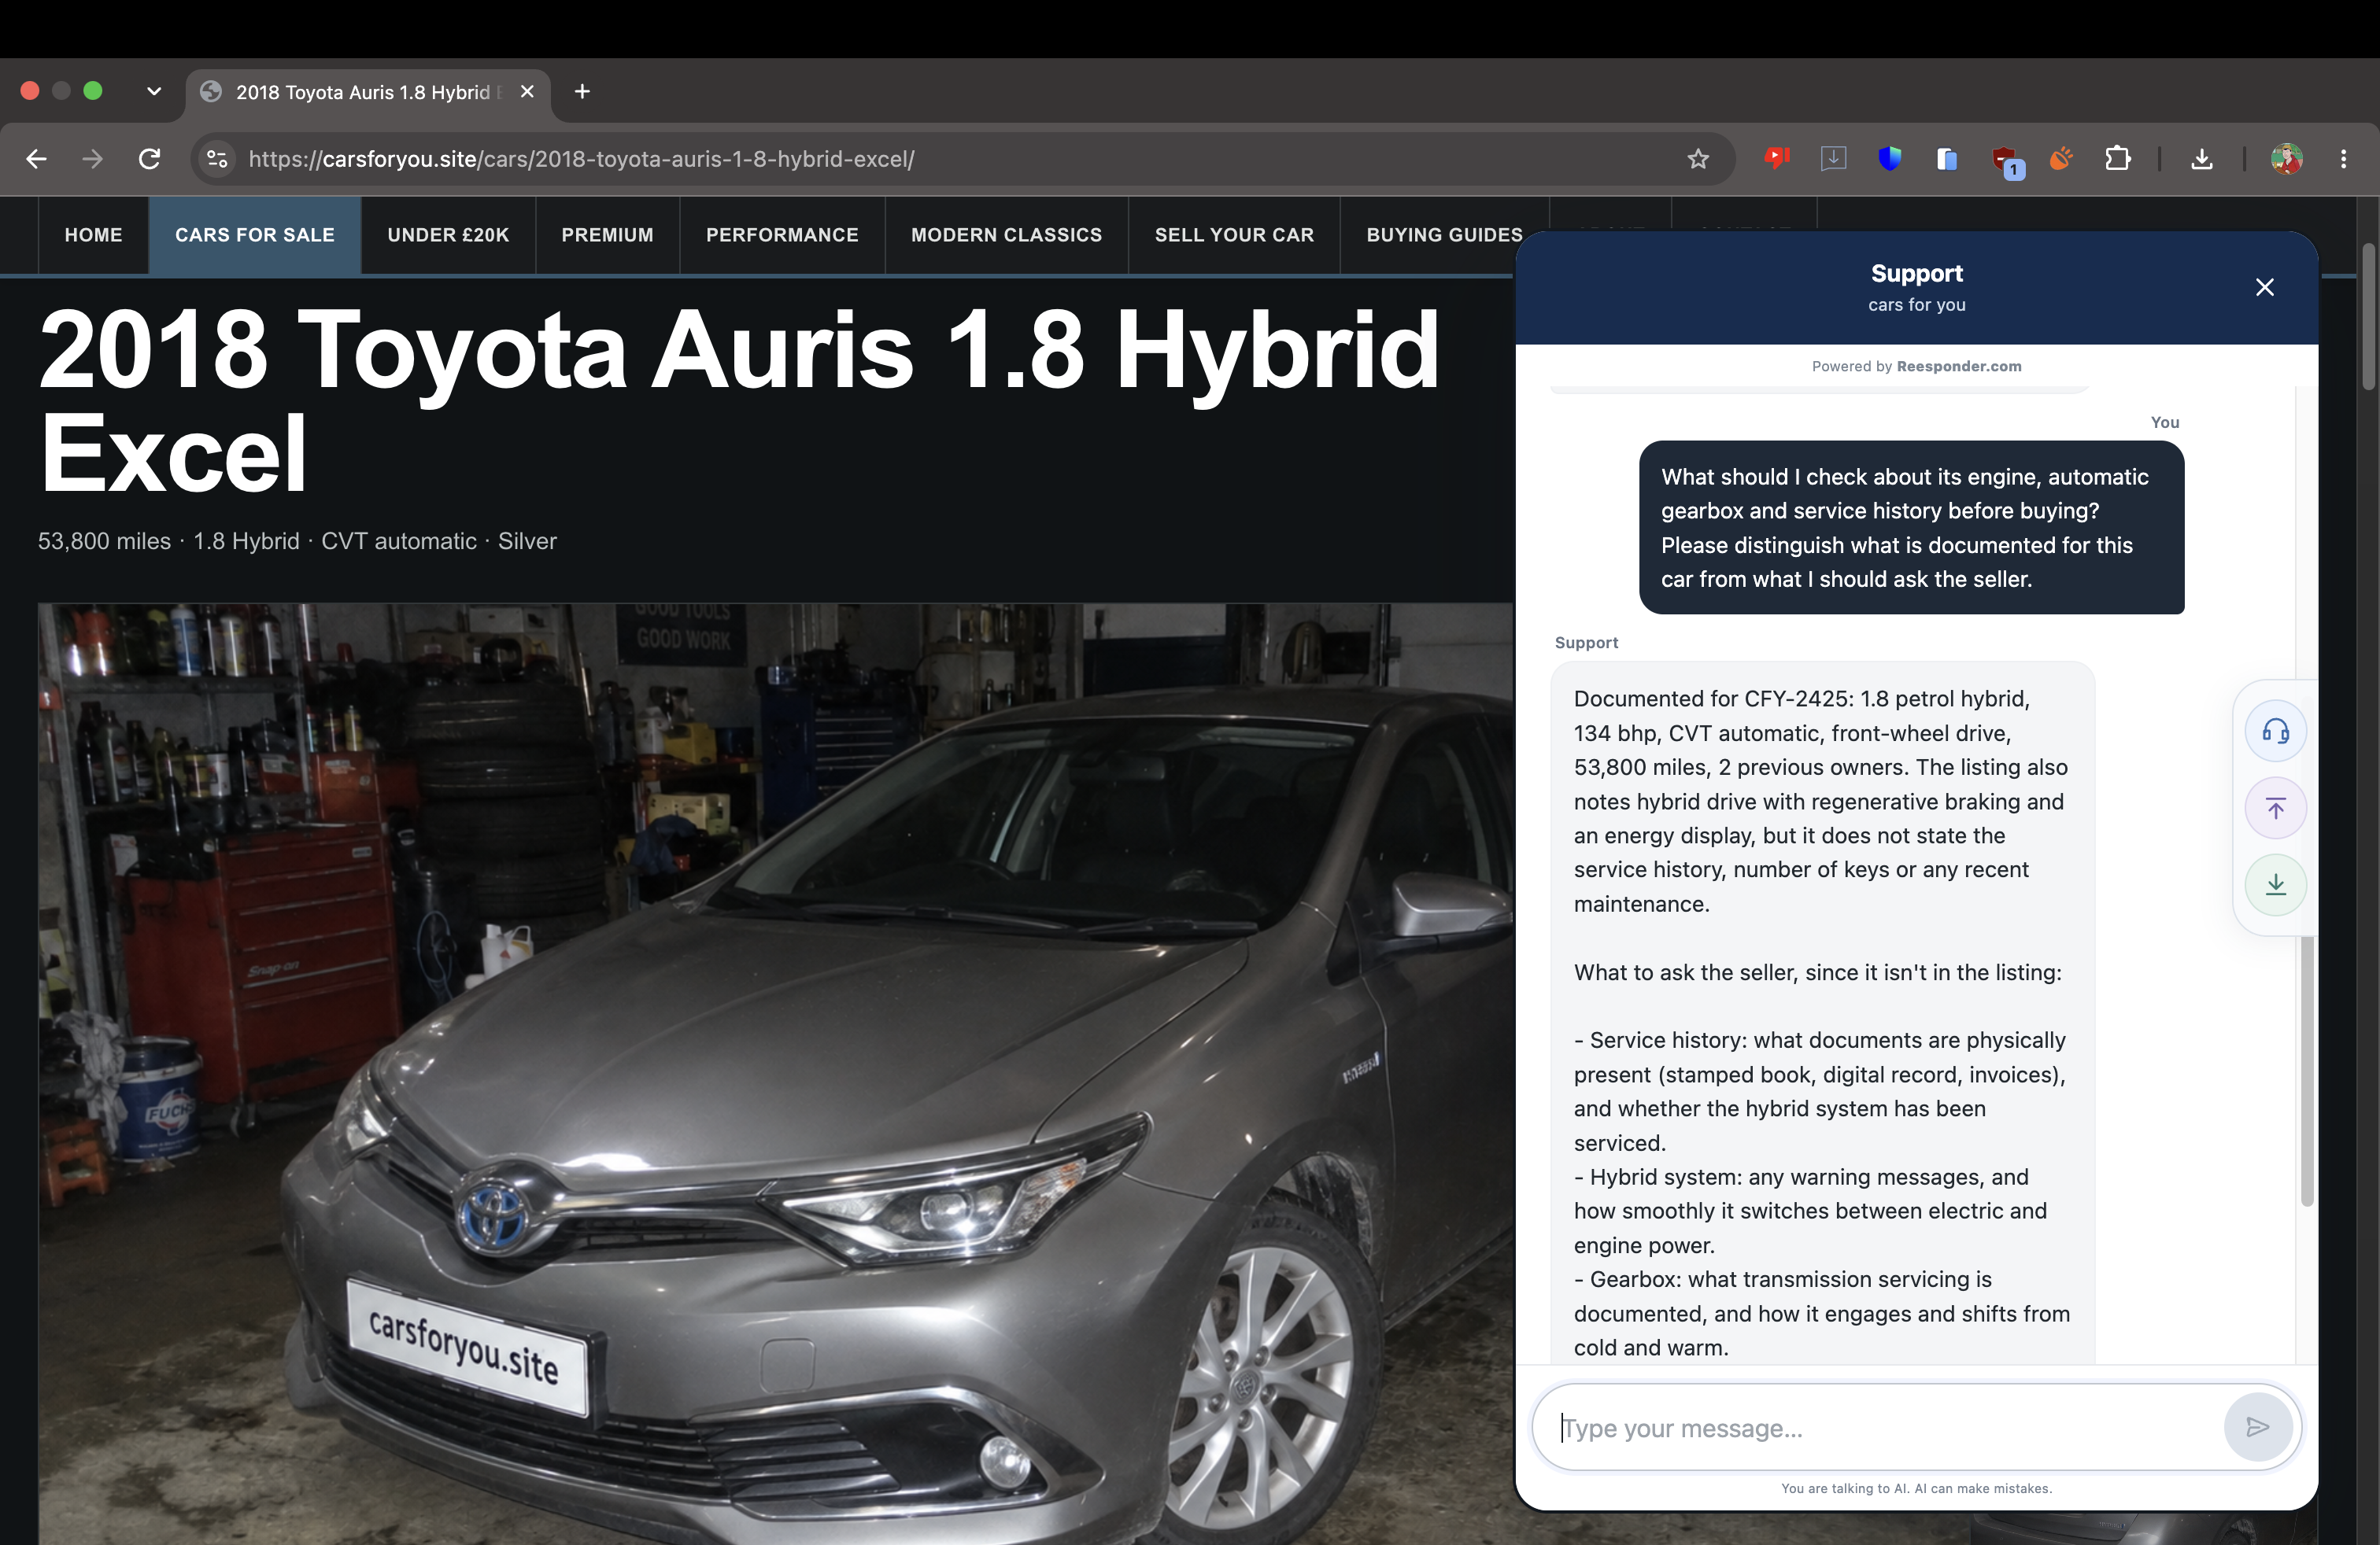Open the download-box extension icon

click(x=1833, y=159)
